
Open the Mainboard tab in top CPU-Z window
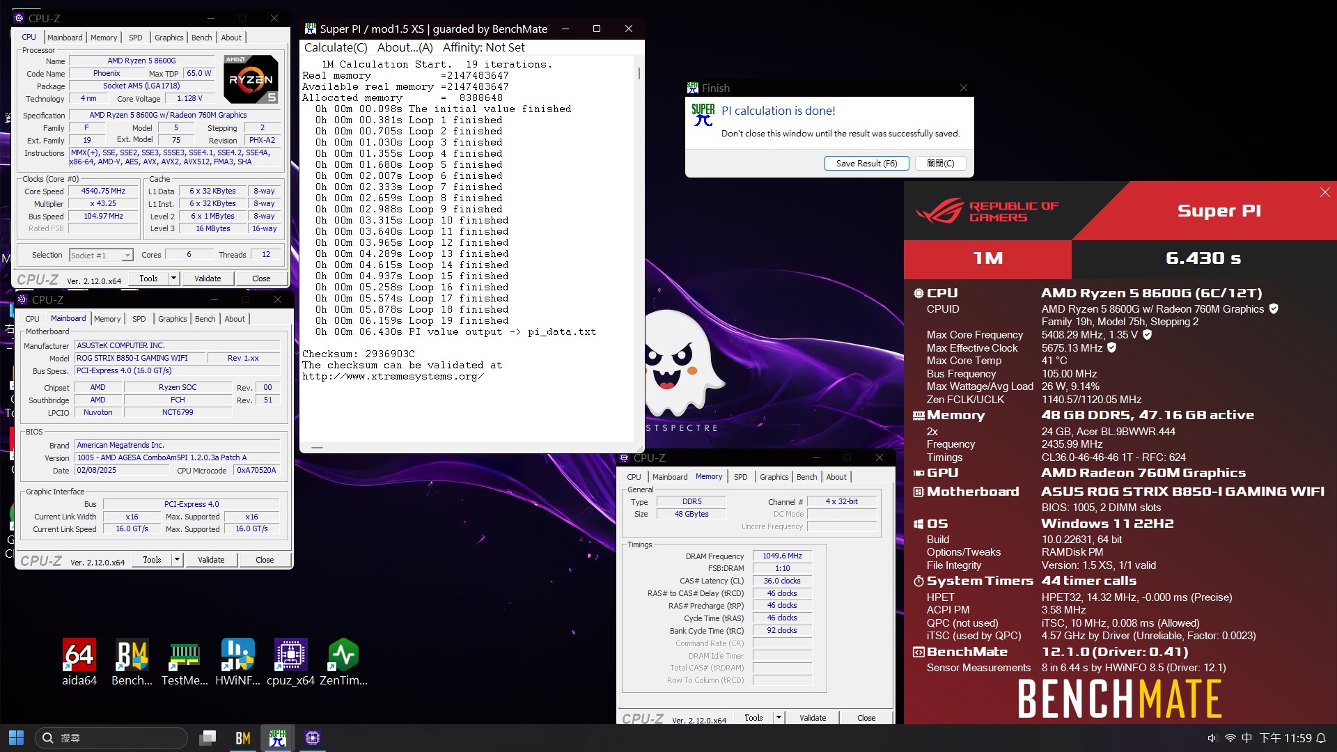[65, 38]
